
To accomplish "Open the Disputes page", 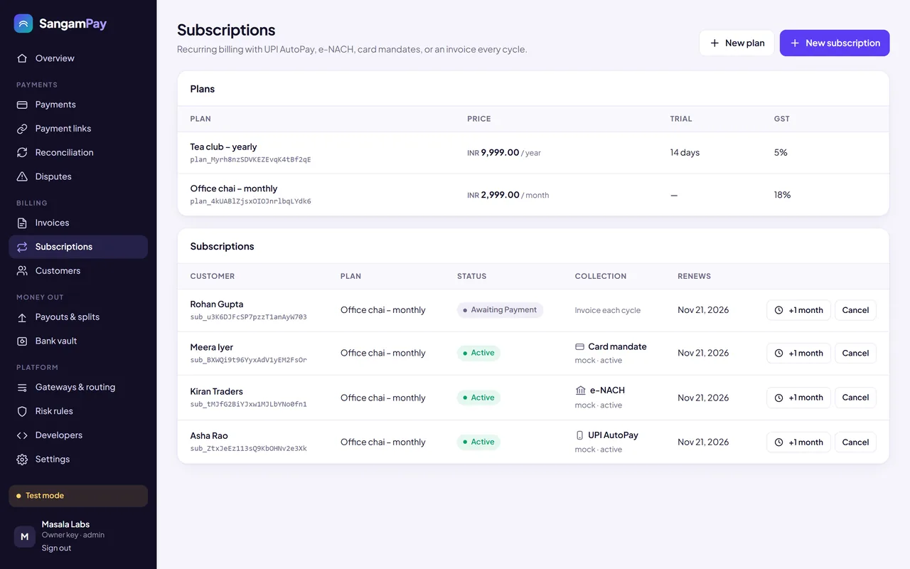I will [78, 176].
